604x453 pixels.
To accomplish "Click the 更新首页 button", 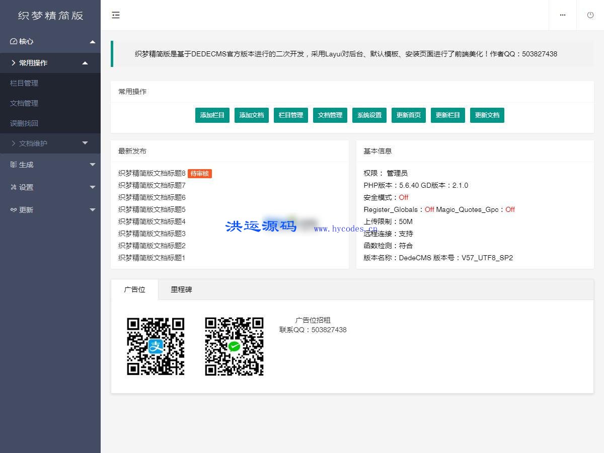I will (409, 115).
